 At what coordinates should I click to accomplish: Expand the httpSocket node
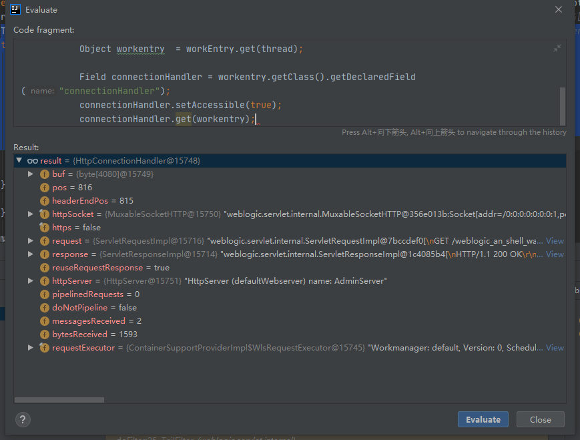click(31, 214)
